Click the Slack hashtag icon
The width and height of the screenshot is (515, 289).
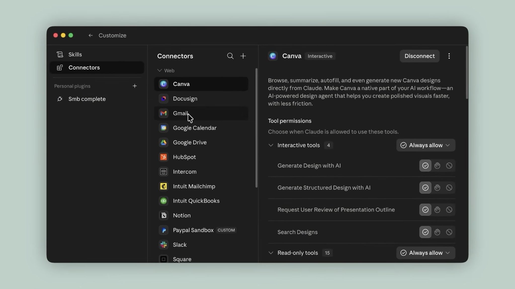click(163, 245)
